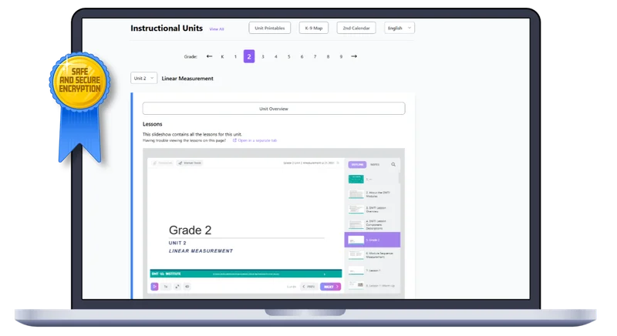Click the Unit Printables button
Viewport: 617px width, 336px height.
[x=269, y=28]
